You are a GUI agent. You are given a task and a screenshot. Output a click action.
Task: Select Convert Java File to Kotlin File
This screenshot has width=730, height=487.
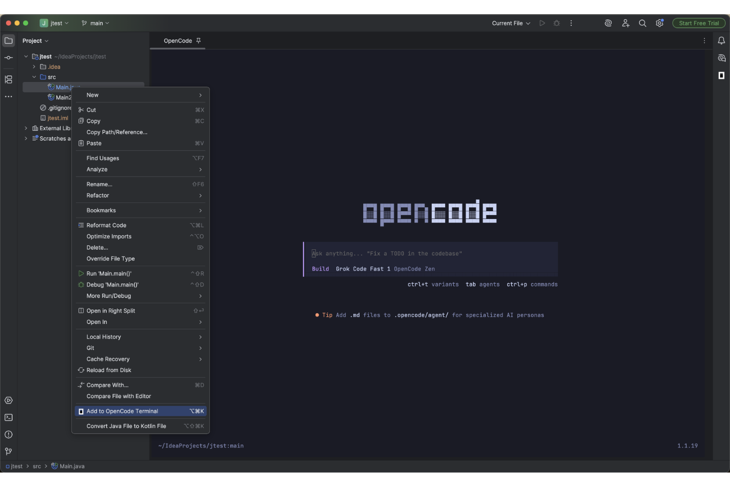[x=141, y=426]
